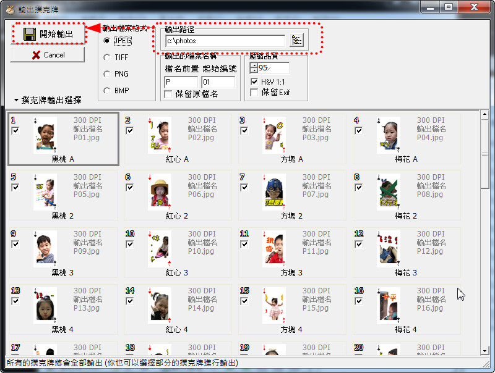Uncheck card 13 黑桃 4 checkbox
The width and height of the screenshot is (495, 373).
click(15, 301)
